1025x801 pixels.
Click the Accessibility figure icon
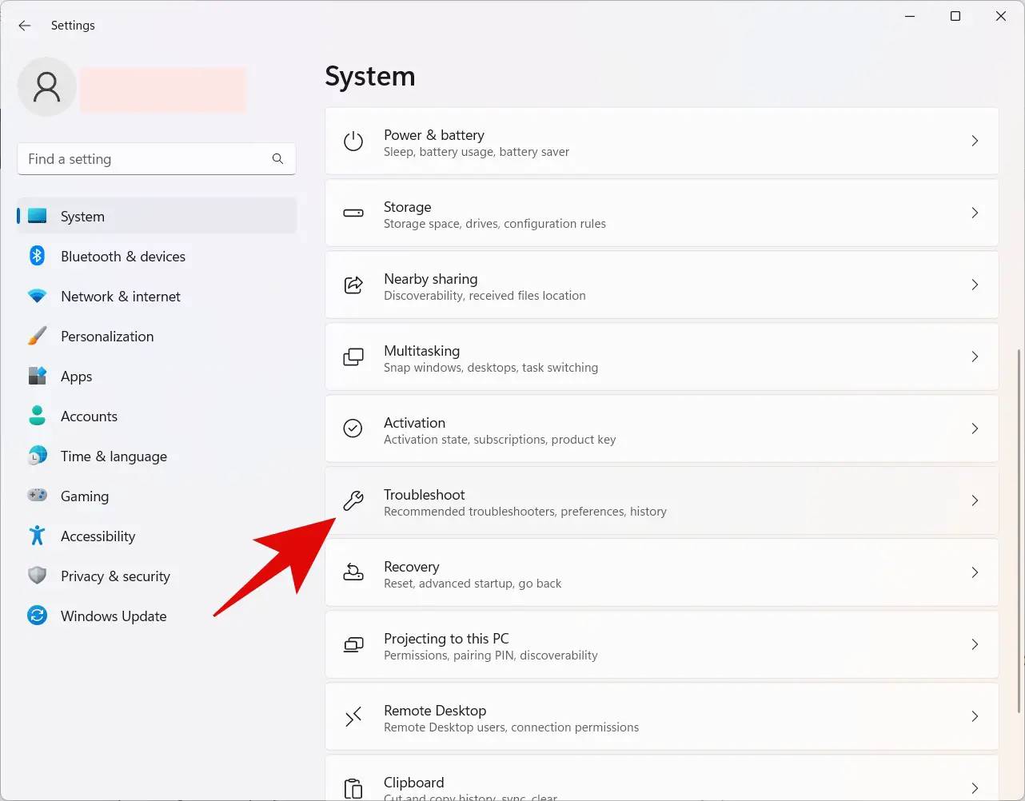click(x=38, y=536)
